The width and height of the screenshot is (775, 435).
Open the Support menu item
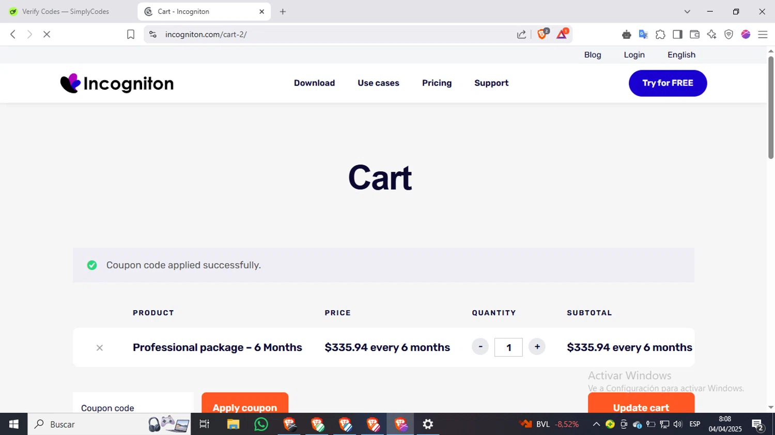(491, 83)
